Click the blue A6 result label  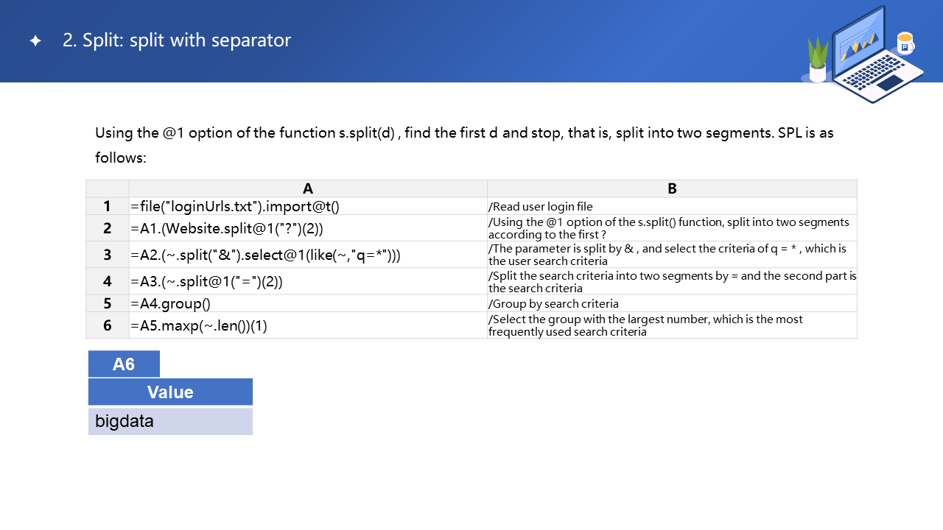[x=124, y=364]
